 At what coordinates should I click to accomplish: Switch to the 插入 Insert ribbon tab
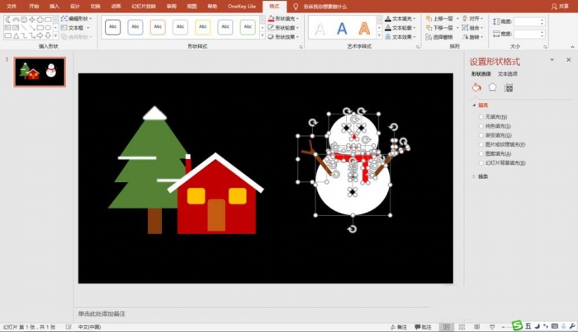[x=54, y=7]
